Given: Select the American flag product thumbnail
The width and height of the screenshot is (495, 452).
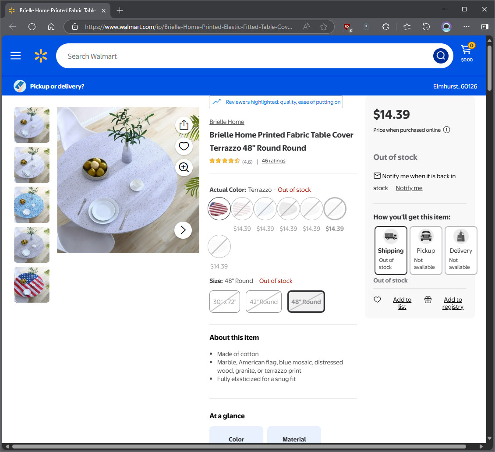Looking at the screenshot, I should tap(32, 285).
